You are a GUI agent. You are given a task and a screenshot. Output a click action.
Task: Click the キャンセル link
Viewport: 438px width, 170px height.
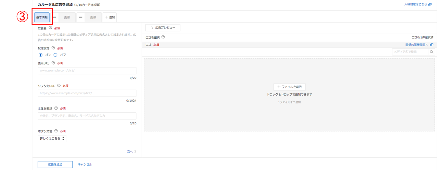[x=85, y=165]
